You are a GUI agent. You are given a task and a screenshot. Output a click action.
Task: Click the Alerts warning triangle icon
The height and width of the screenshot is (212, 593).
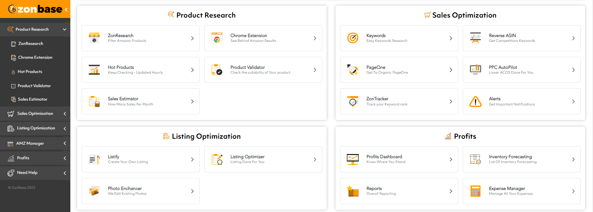tap(476, 101)
